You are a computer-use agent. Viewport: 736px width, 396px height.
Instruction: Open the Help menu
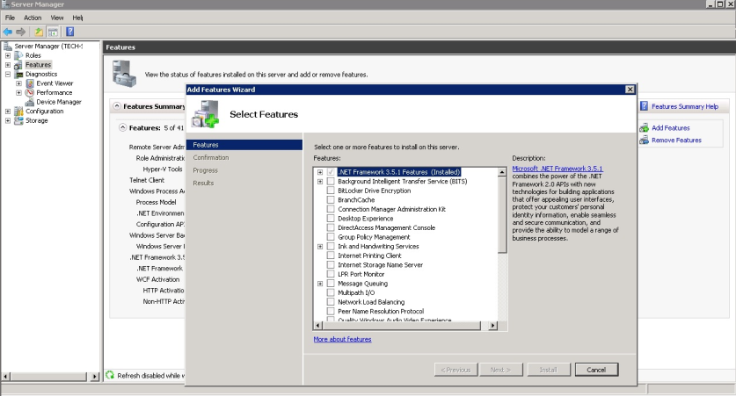click(78, 18)
